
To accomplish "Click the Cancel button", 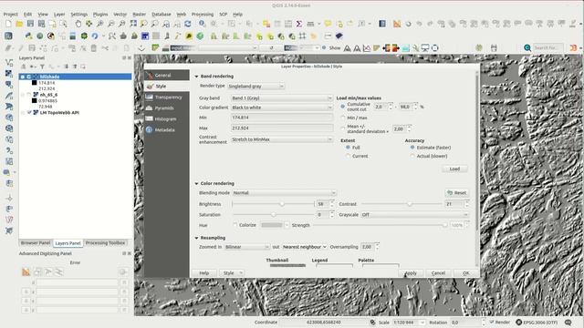I will coord(438,273).
